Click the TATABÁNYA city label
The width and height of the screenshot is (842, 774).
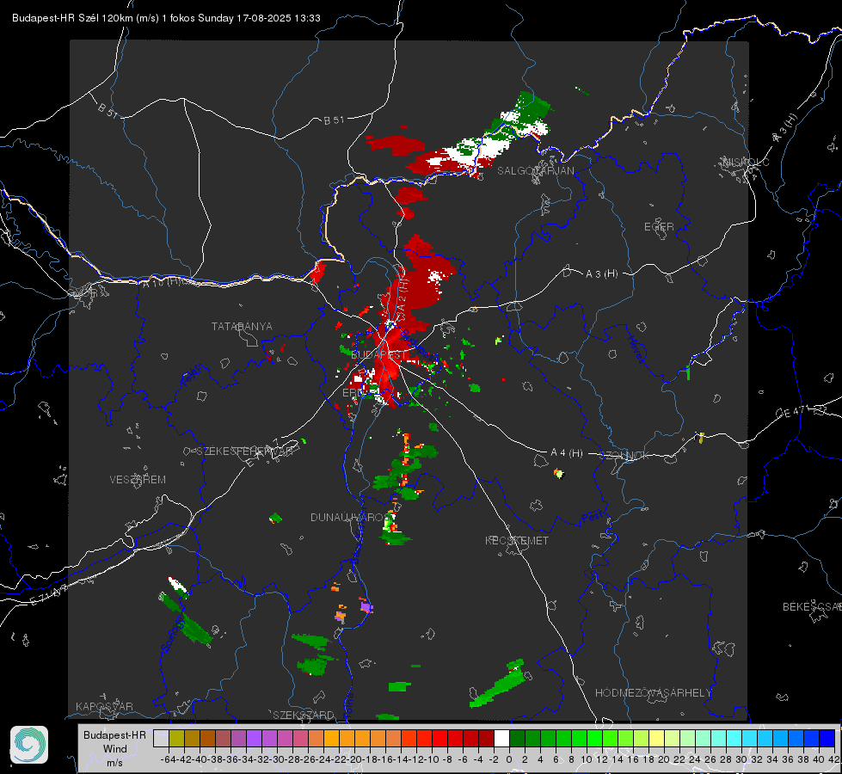[x=242, y=326]
